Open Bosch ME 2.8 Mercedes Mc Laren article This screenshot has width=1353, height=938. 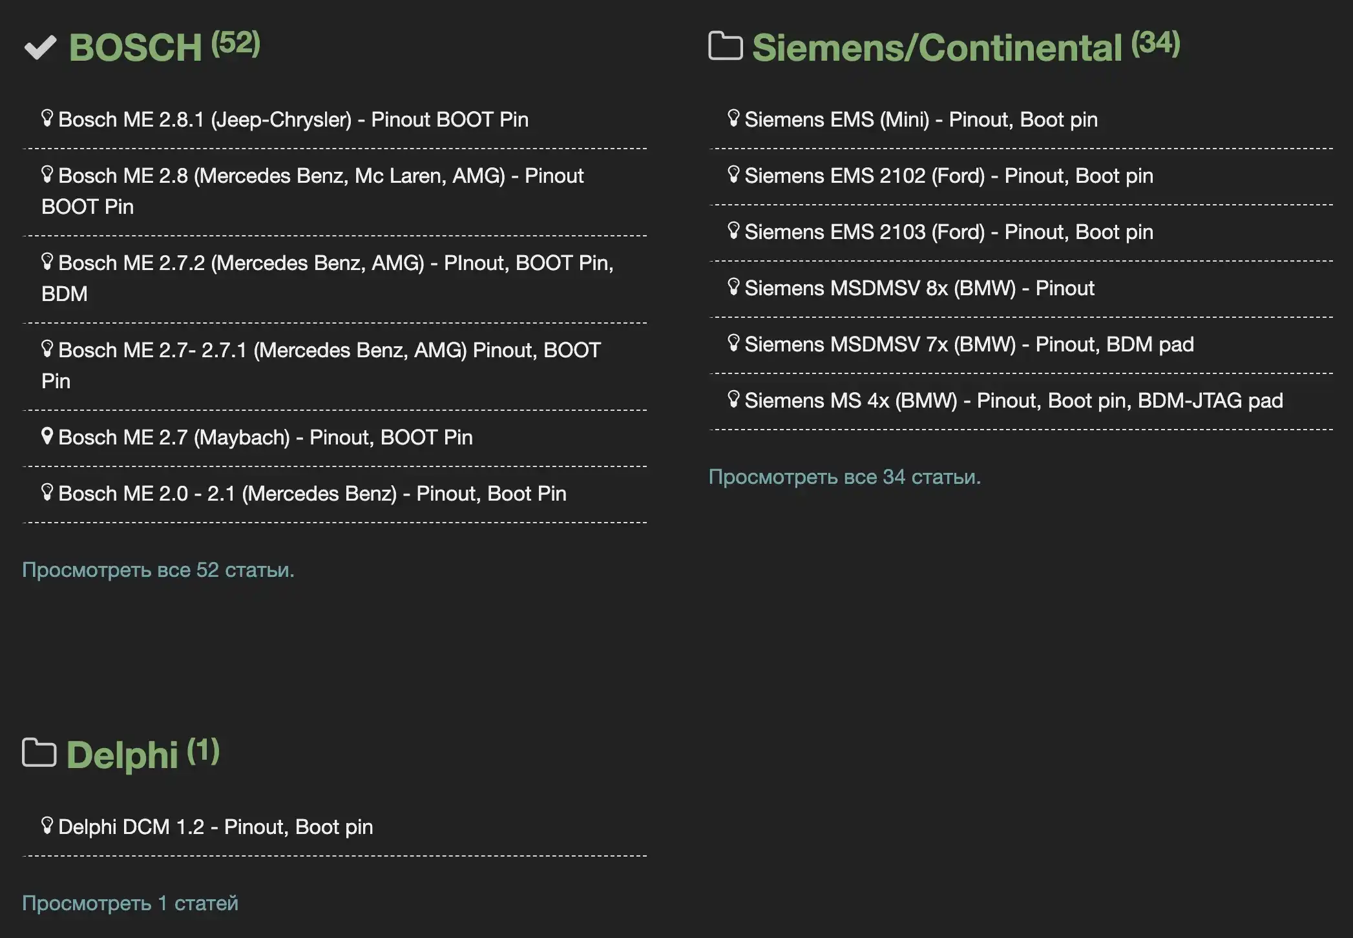coord(320,176)
